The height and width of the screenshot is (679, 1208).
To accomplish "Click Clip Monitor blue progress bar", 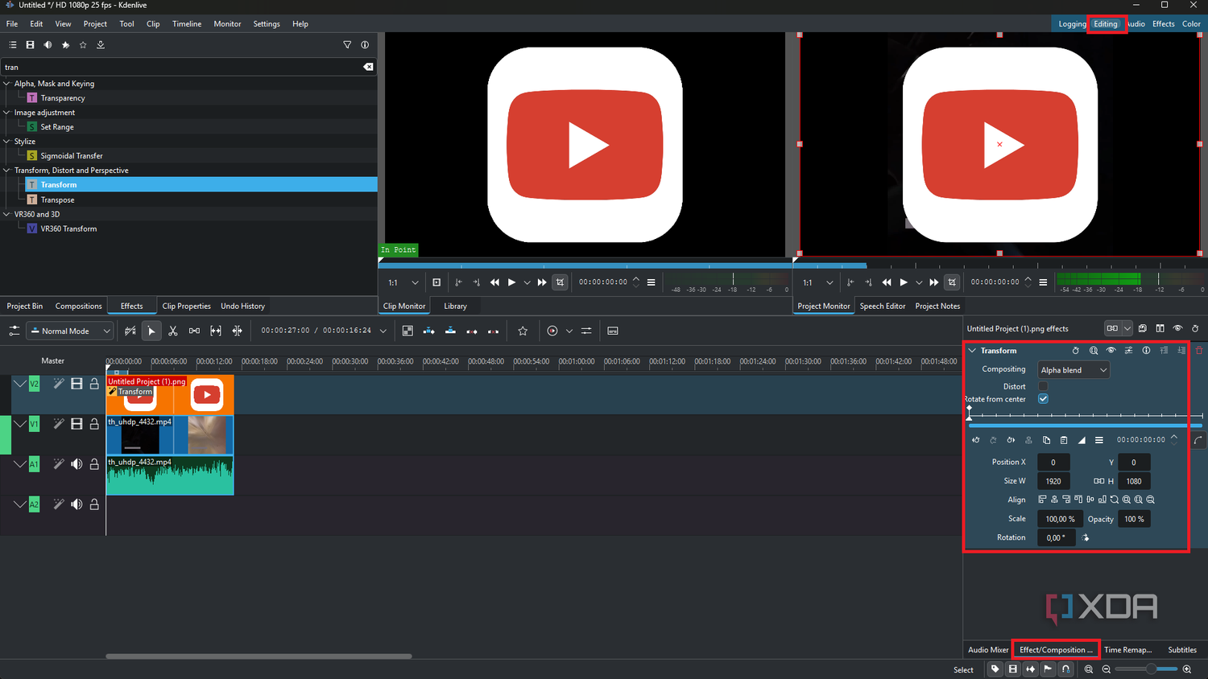I will (585, 265).
